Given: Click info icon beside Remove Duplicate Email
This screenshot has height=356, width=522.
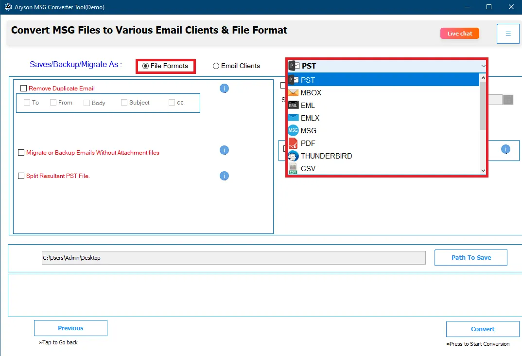Looking at the screenshot, I should click(225, 88).
